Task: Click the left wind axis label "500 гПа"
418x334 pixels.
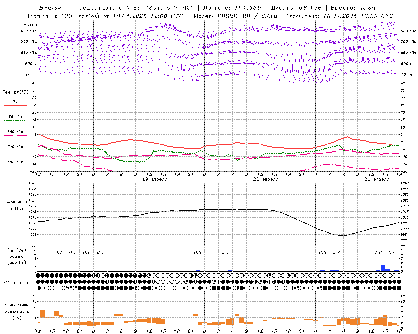Action: (x=29, y=31)
